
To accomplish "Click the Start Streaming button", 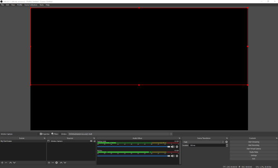I will (x=253, y=142).
